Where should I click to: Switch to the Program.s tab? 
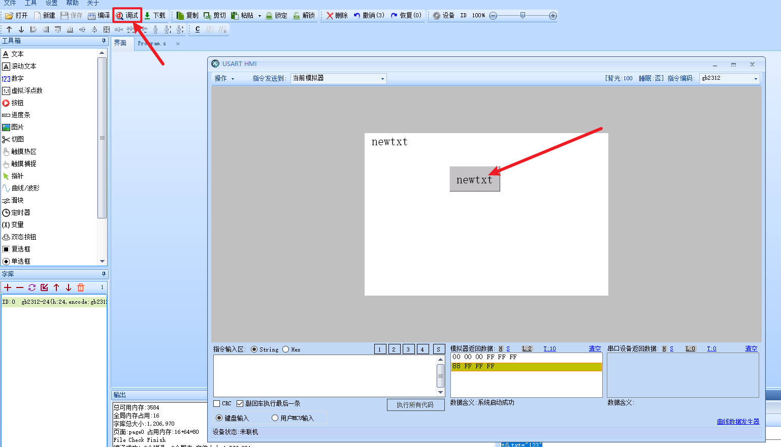coord(152,44)
